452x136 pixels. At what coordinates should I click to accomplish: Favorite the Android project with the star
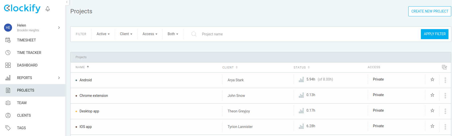click(x=432, y=80)
